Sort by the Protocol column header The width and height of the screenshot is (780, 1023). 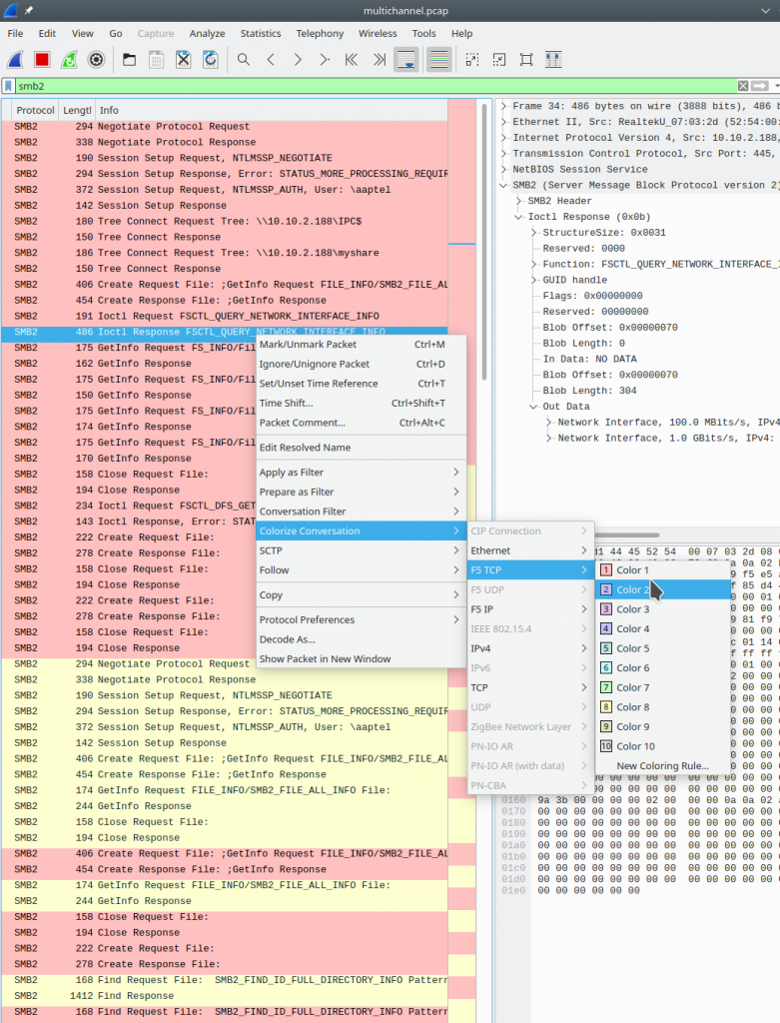tap(35, 110)
